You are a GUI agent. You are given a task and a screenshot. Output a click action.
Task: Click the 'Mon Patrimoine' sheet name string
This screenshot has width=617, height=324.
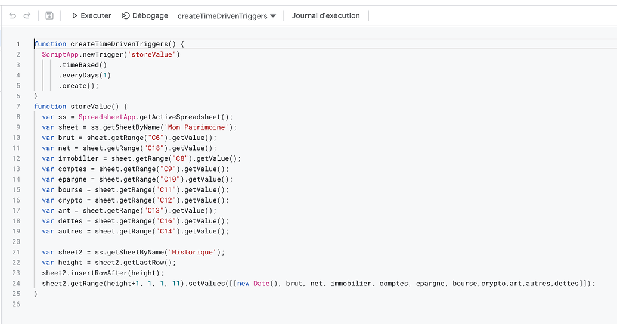tap(196, 127)
